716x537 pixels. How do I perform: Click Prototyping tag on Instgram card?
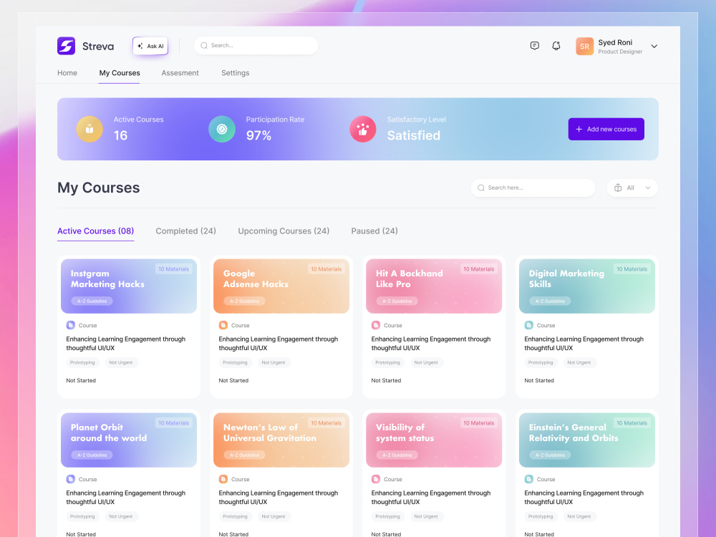pos(82,362)
